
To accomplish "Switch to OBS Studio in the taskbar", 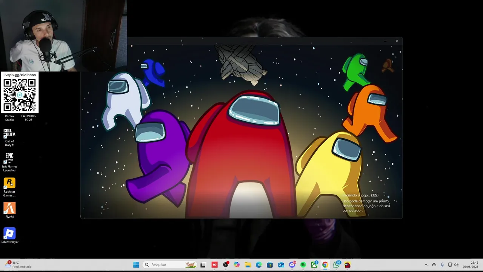I will 226,265.
